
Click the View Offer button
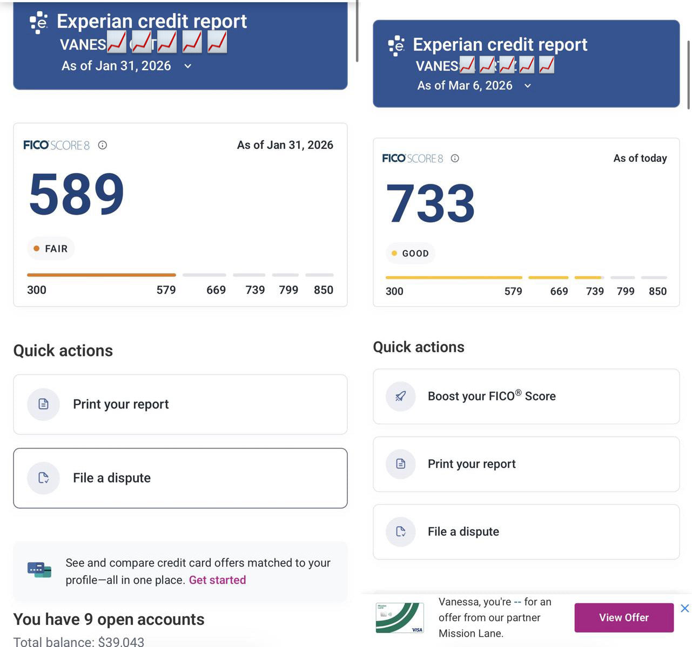tap(624, 618)
